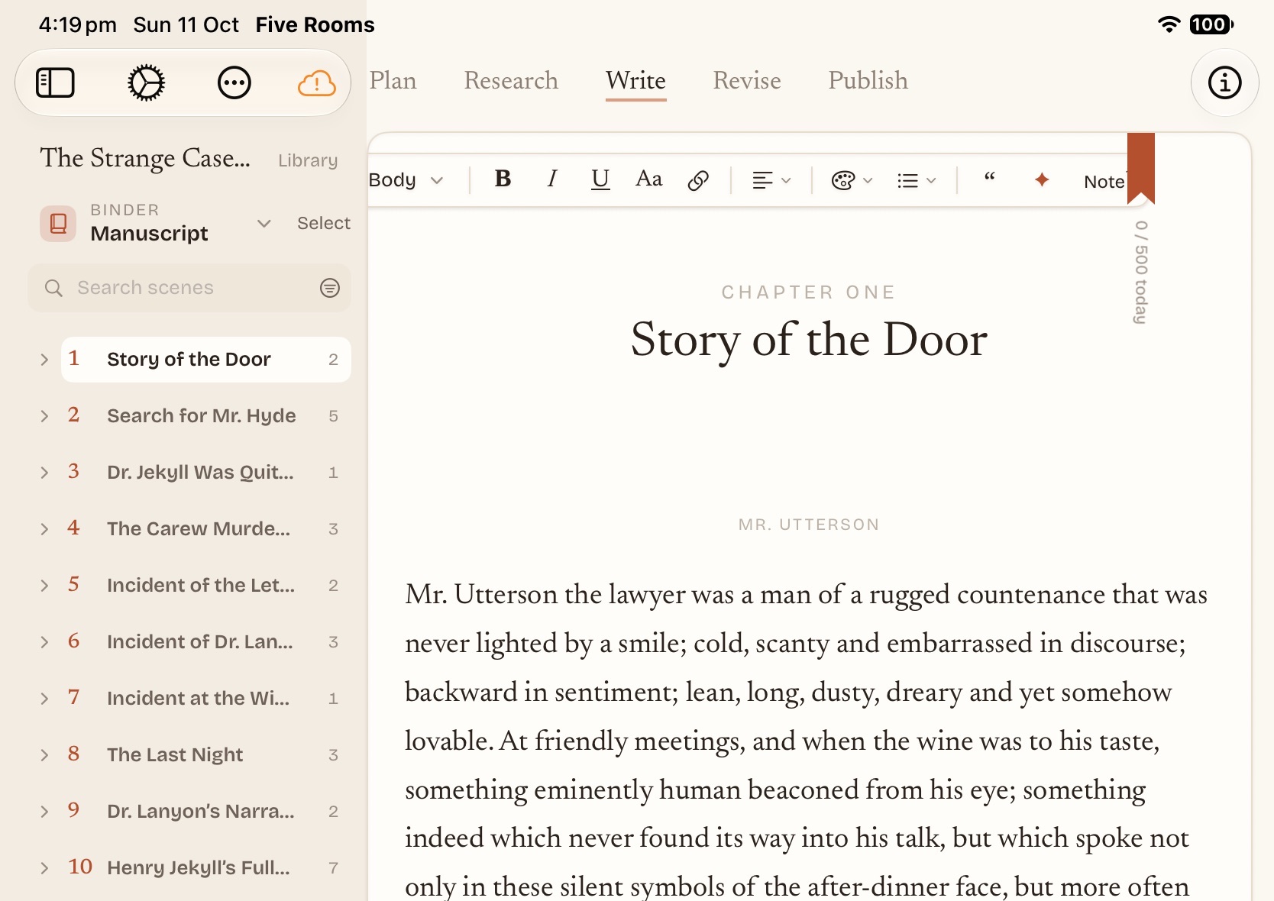Viewport: 1274px width, 901px height.
Task: Toggle underline formatting
Action: (x=600, y=179)
